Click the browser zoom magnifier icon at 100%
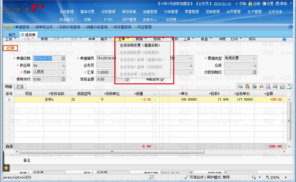296x182 pixels. (268, 177)
